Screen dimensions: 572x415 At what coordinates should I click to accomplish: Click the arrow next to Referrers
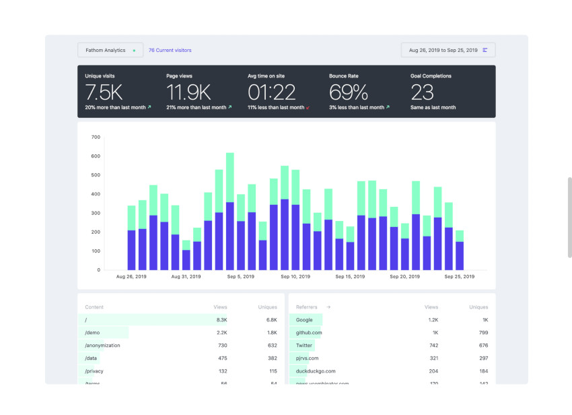pyautogui.click(x=328, y=307)
